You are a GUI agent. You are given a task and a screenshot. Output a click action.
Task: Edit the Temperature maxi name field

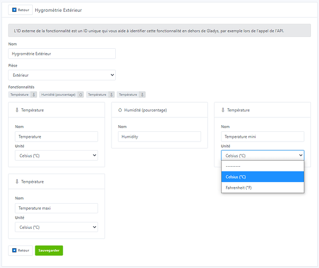pos(56,208)
